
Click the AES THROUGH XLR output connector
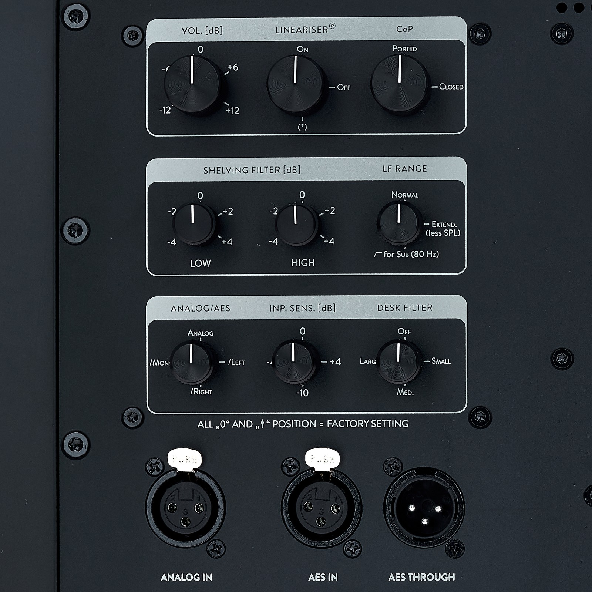(x=424, y=508)
